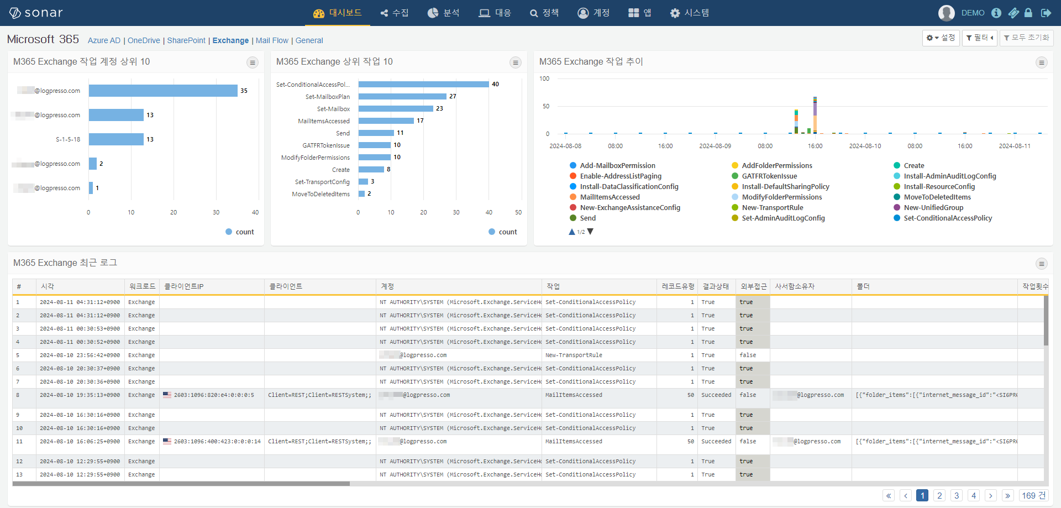Screen dimensions: 1061x508
Task: Click the lock icon in header
Action: pyautogui.click(x=1028, y=13)
